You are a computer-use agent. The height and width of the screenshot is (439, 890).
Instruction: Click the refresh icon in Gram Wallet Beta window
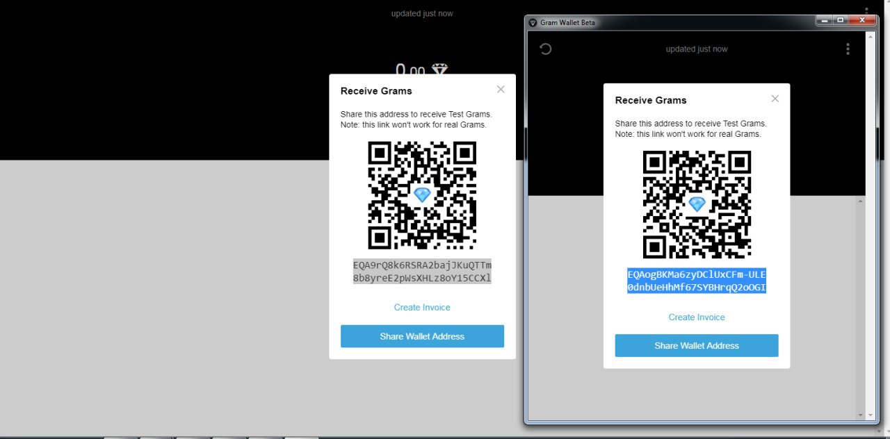pyautogui.click(x=546, y=49)
